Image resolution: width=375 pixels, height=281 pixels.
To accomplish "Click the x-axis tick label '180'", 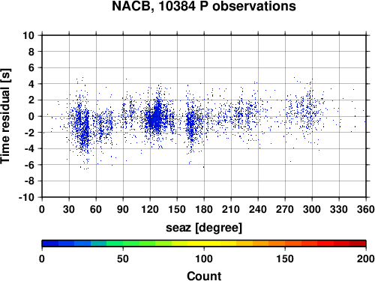I will click(204, 209).
